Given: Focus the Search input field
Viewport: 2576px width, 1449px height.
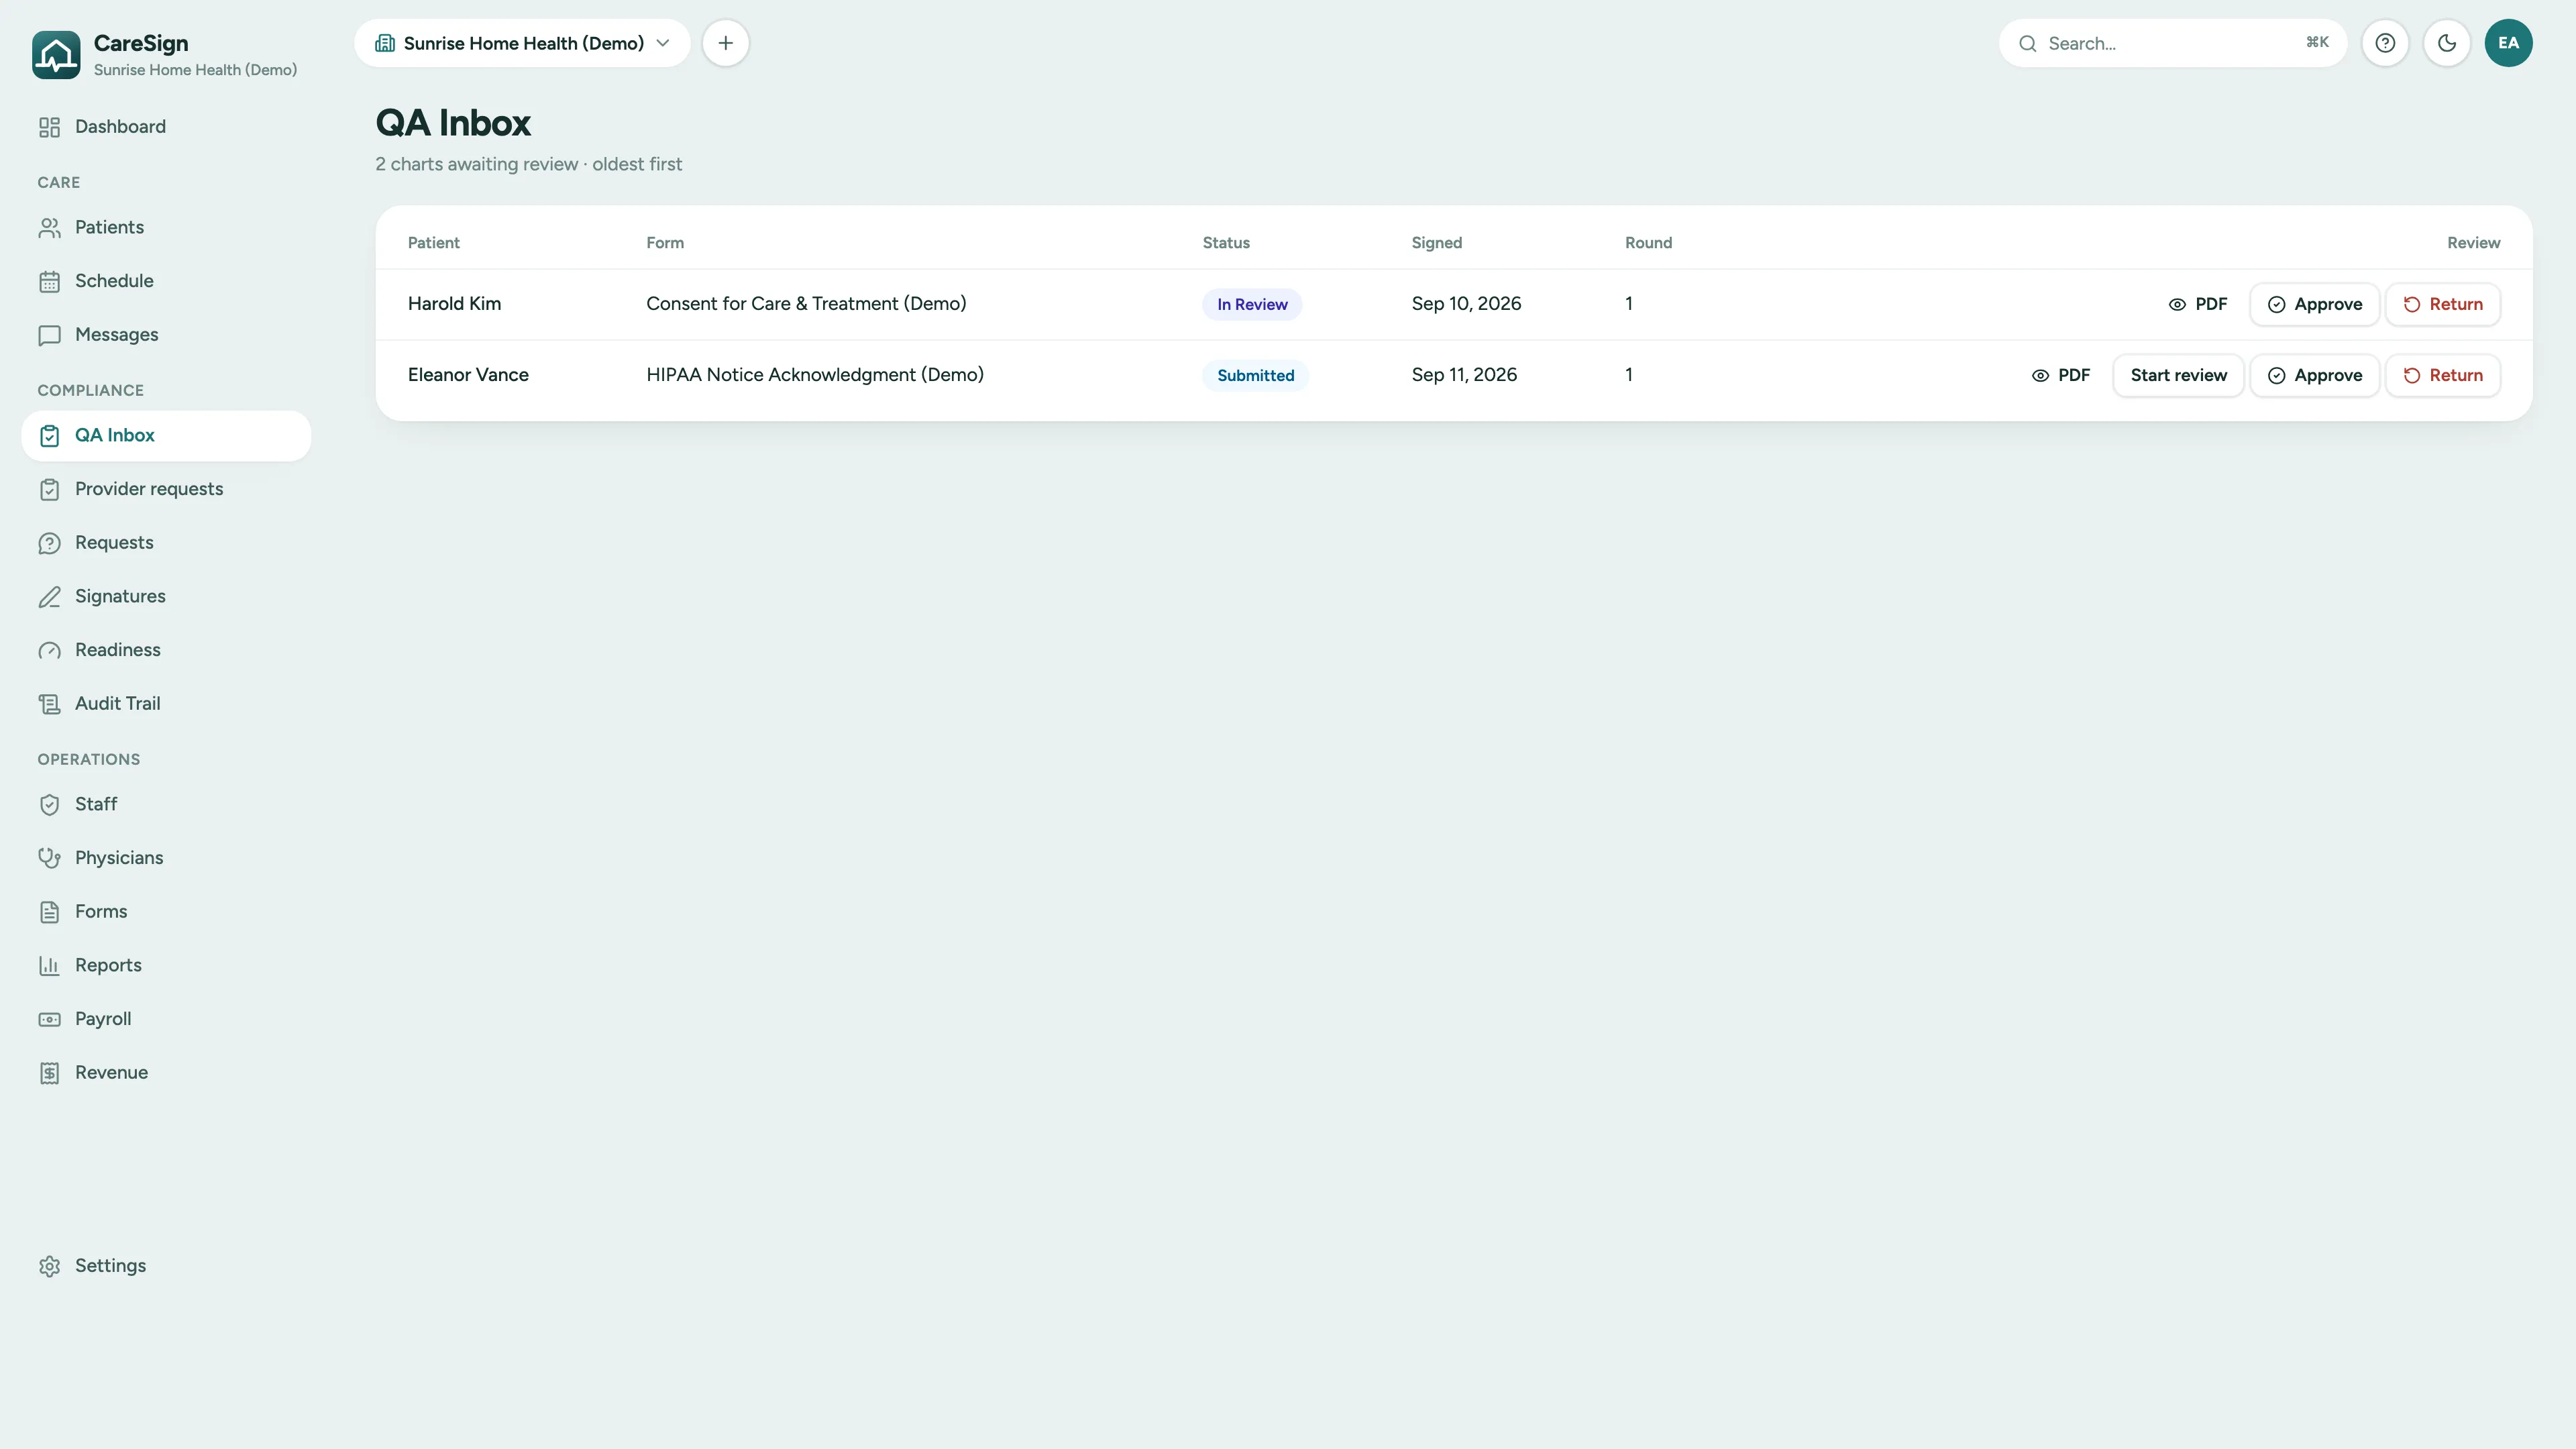Looking at the screenshot, I should pyautogui.click(x=2172, y=43).
